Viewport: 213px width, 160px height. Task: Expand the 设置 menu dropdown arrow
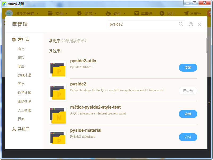tap(95, 14)
